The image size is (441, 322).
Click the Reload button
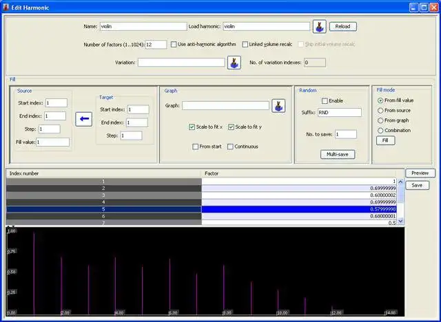tap(342, 27)
